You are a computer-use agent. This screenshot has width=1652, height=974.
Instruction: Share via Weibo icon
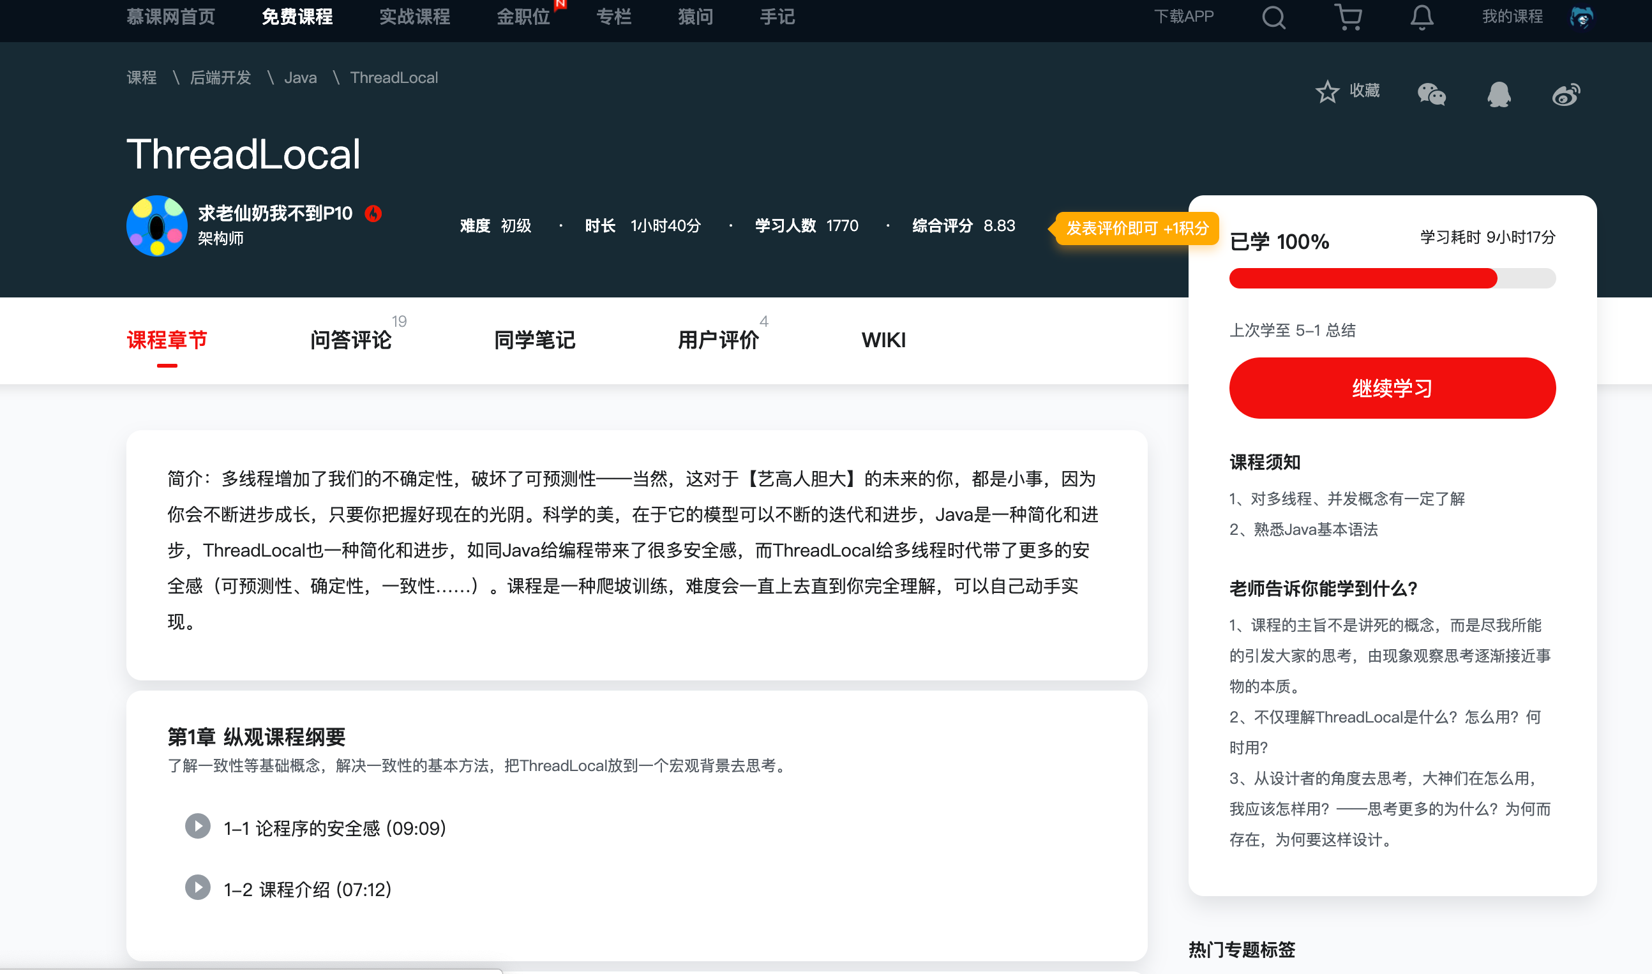click(1566, 94)
